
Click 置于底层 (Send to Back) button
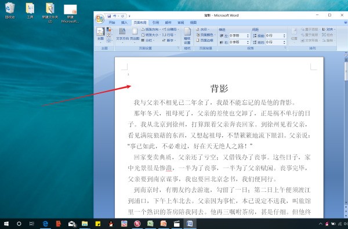[x=310, y=35]
